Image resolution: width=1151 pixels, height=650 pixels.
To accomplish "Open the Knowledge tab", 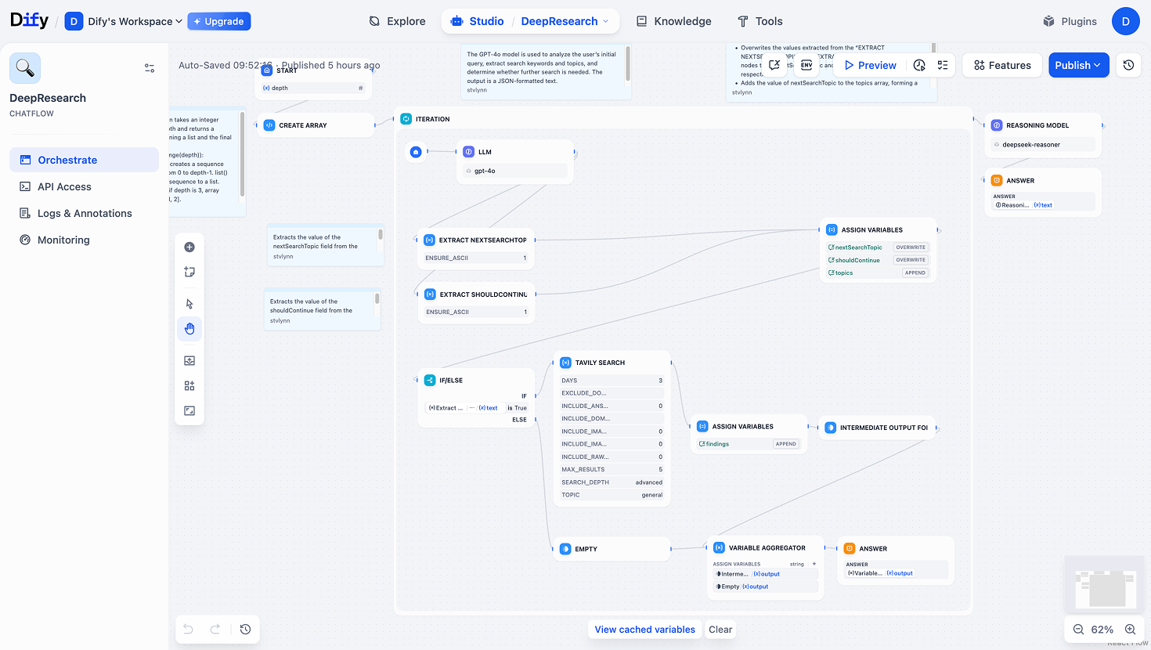I will pyautogui.click(x=674, y=21).
